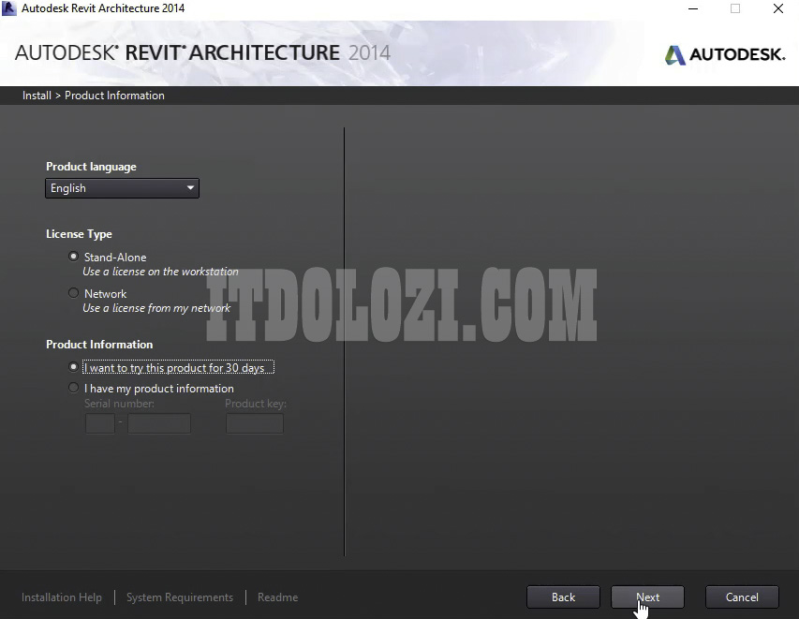
Task: Focus the Product key input box
Action: coord(254,424)
